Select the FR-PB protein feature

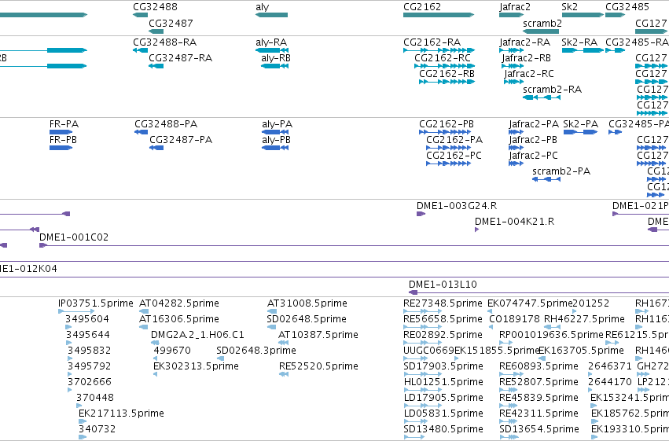point(61,148)
